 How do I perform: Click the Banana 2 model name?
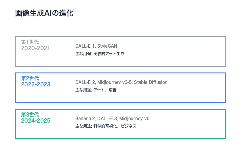pos(85,118)
